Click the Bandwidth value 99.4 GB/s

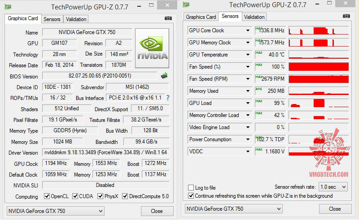coord(147,142)
